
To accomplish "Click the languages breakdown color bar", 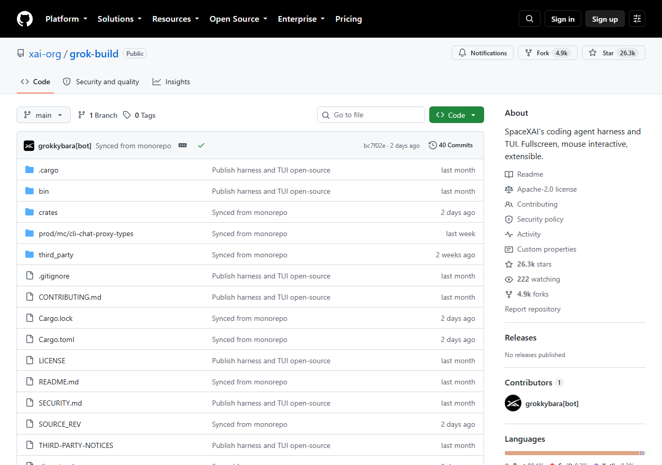I will click(x=575, y=453).
